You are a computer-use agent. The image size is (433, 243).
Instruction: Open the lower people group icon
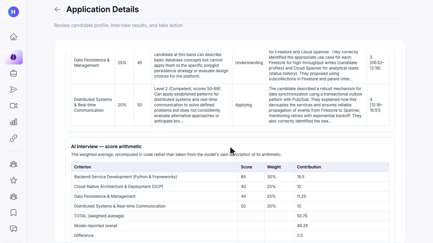tap(14, 197)
